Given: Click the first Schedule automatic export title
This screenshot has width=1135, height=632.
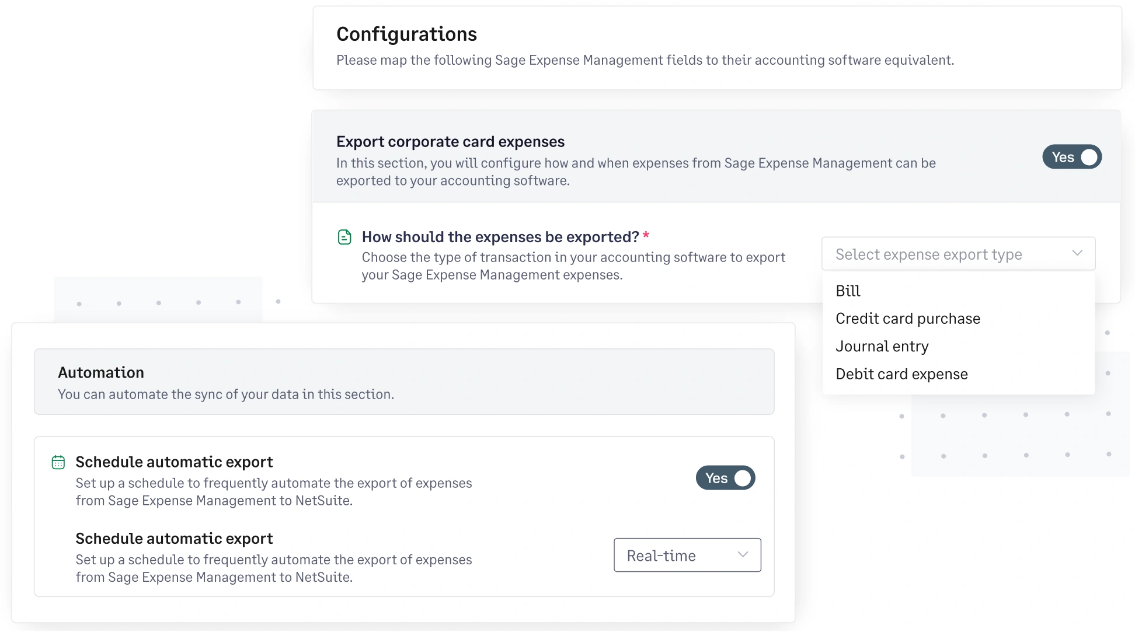Looking at the screenshot, I should point(173,462).
